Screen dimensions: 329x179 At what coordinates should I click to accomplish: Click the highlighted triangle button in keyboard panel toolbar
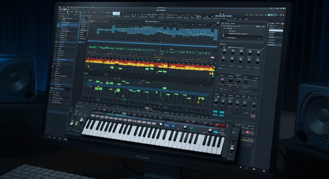(124, 113)
